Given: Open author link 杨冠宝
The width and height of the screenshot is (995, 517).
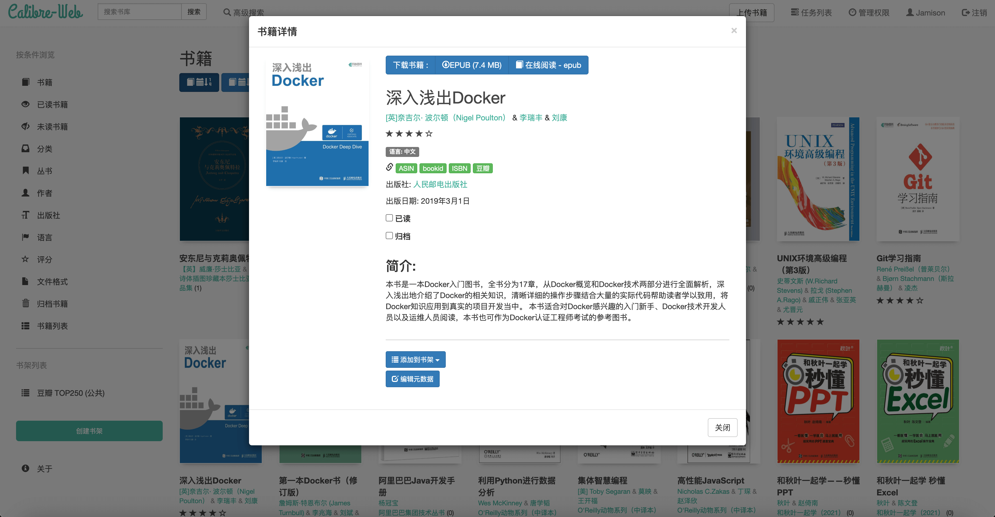Looking at the screenshot, I should tap(388, 503).
